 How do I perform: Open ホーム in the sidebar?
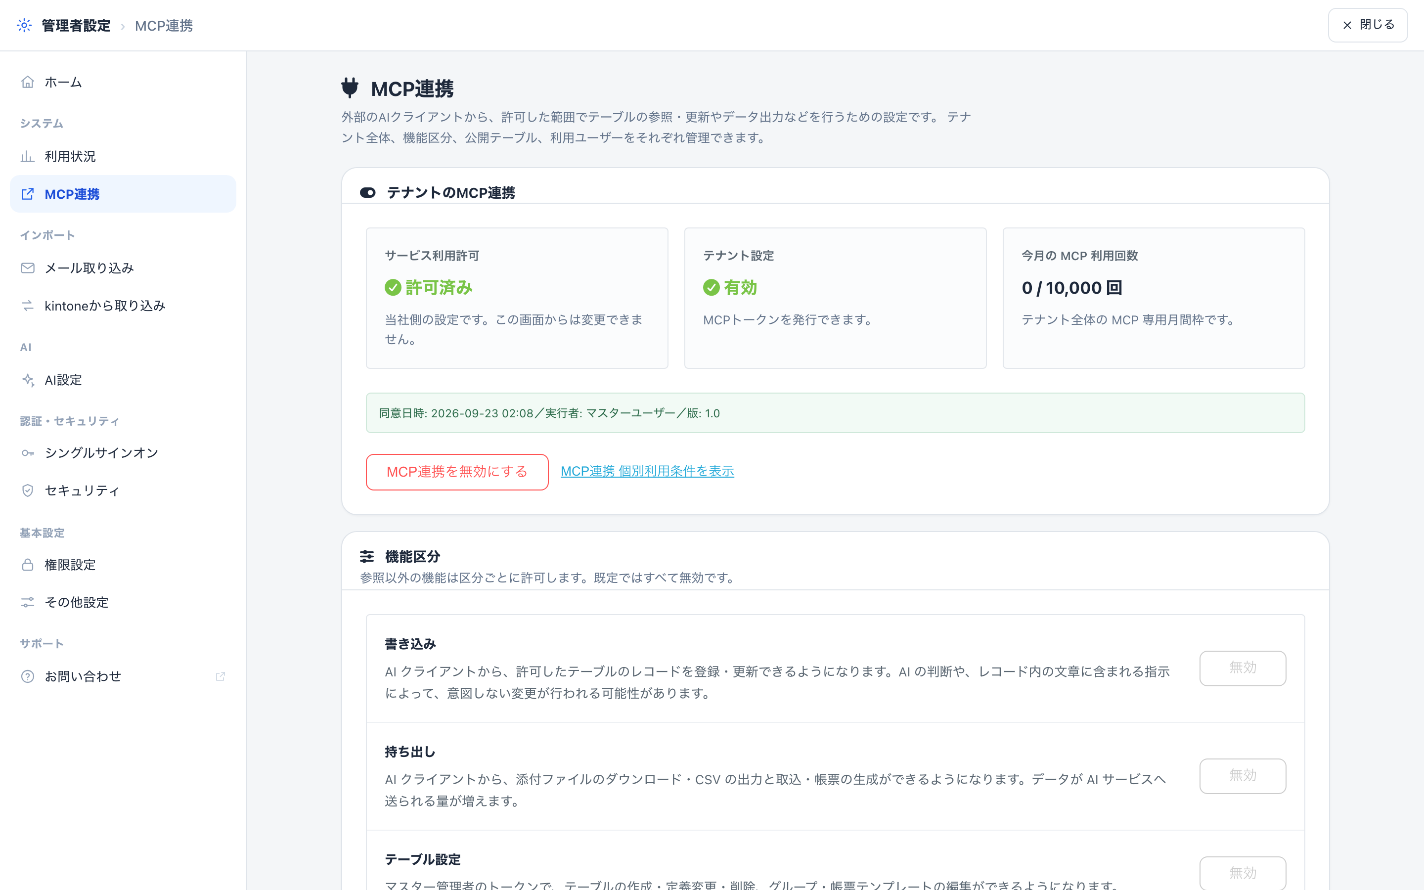tap(123, 82)
